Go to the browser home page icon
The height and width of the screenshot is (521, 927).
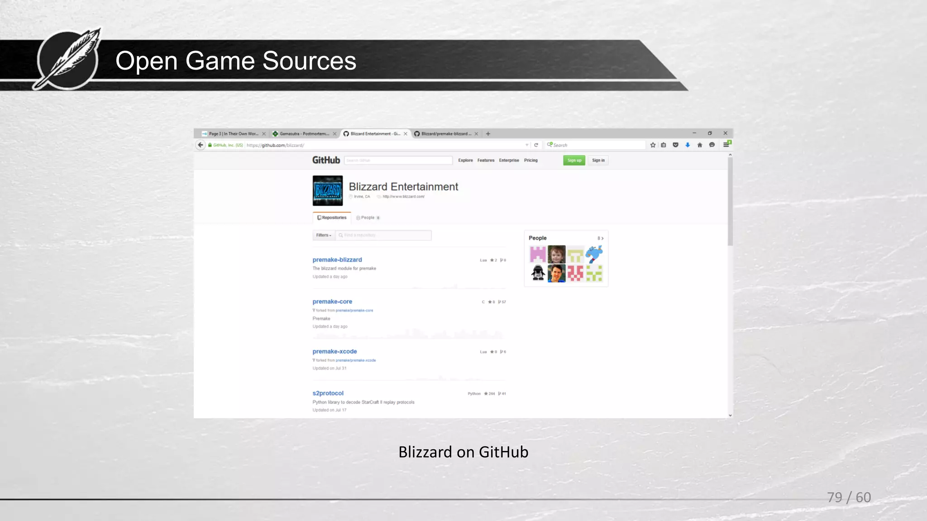[x=700, y=145]
